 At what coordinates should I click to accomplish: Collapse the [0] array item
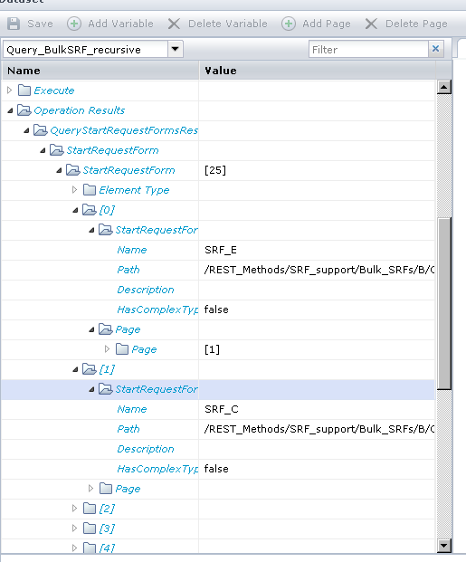click(75, 210)
